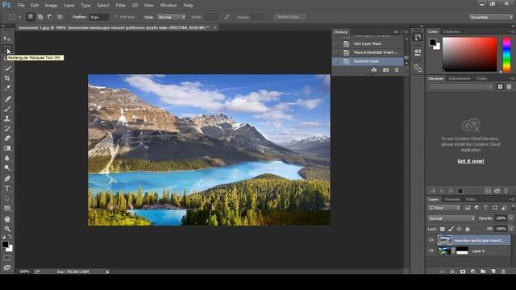Toggle visibility of mountain-landscape layer
Viewport: 516px width, 290px height.
coord(431,240)
